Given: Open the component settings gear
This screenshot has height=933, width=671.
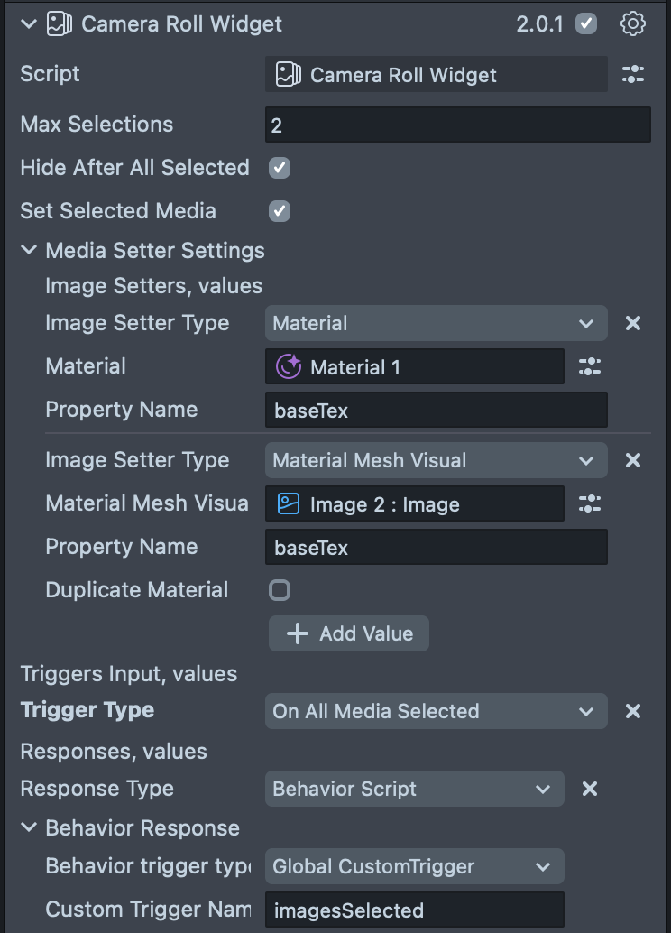Looking at the screenshot, I should point(633,24).
